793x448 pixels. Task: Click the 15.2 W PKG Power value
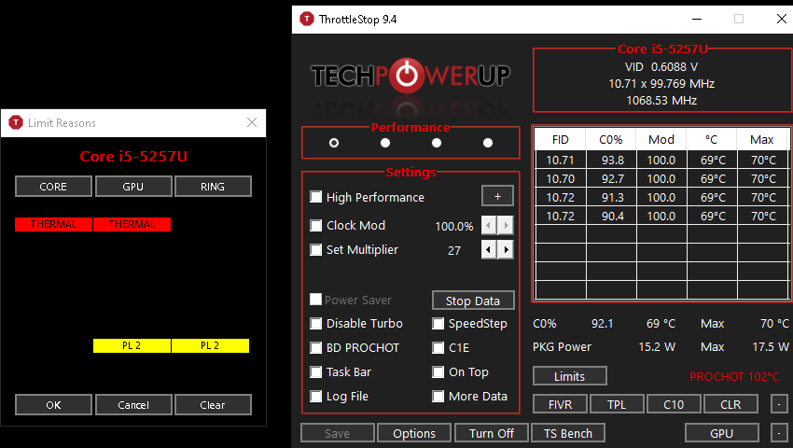(x=657, y=347)
